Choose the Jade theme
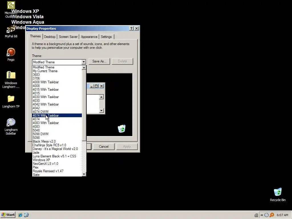The image size is (292, 219). [57, 153]
